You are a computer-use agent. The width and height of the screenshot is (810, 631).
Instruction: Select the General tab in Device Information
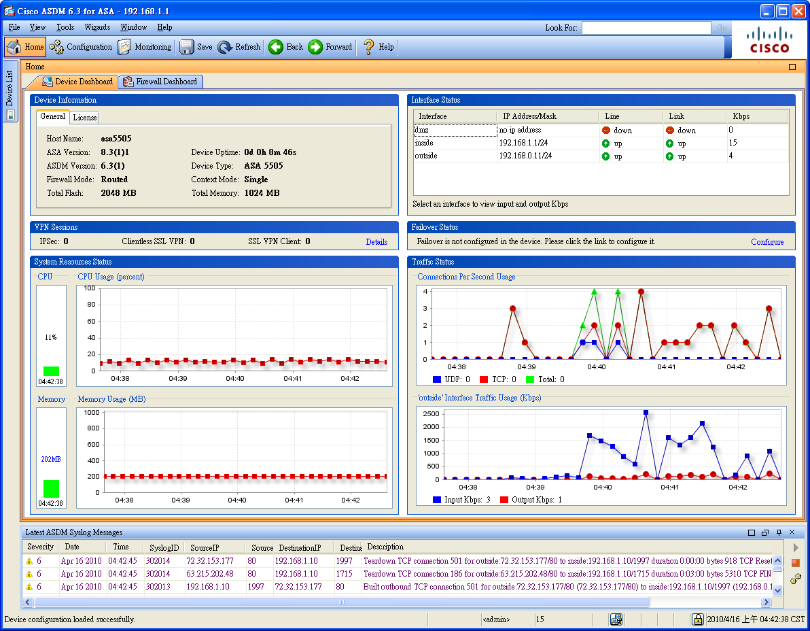point(52,117)
